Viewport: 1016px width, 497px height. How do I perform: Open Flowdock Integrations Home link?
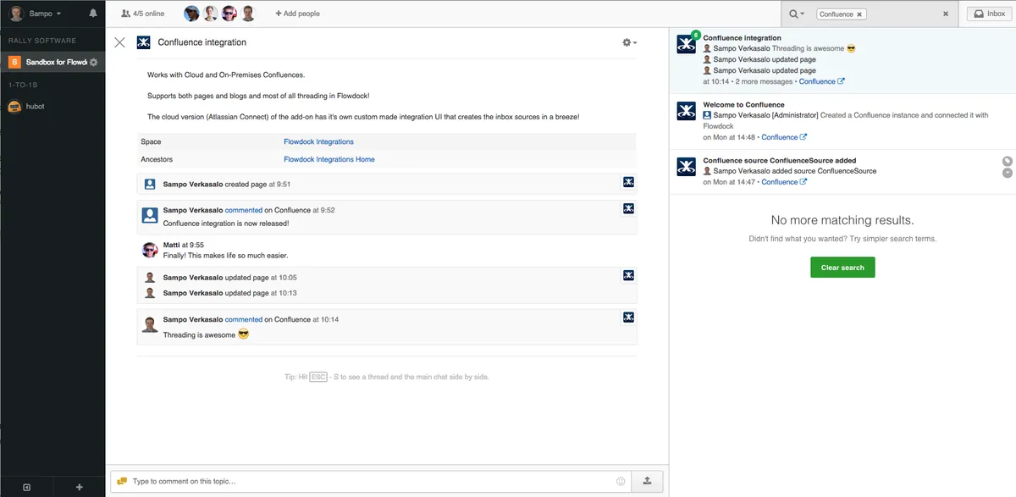[x=329, y=159]
